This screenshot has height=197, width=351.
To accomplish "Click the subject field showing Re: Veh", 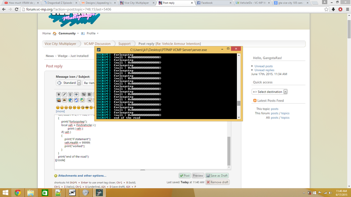I will (89, 83).
